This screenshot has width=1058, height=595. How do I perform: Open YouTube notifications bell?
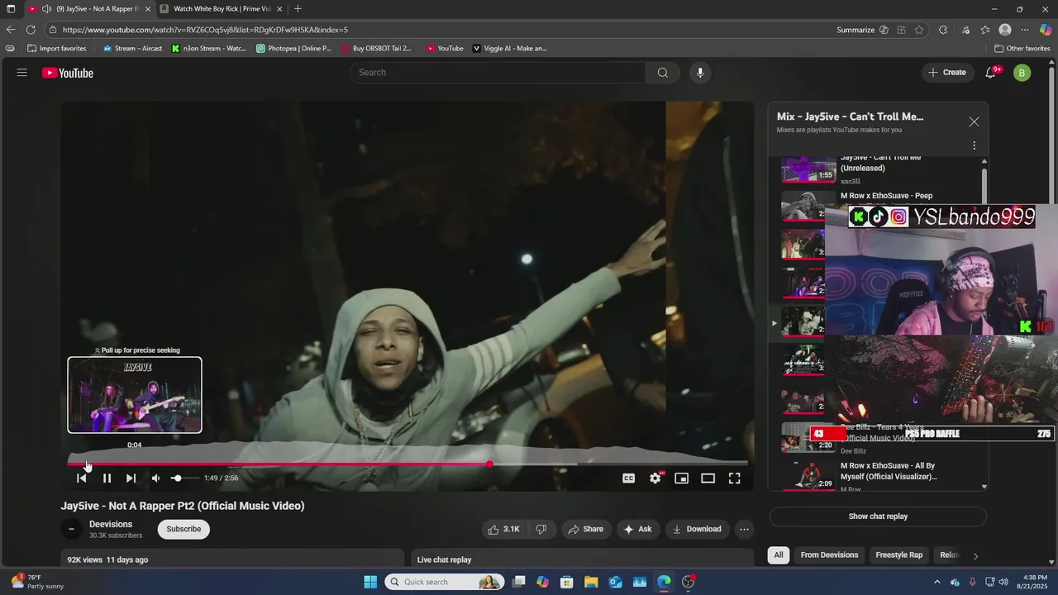990,73
